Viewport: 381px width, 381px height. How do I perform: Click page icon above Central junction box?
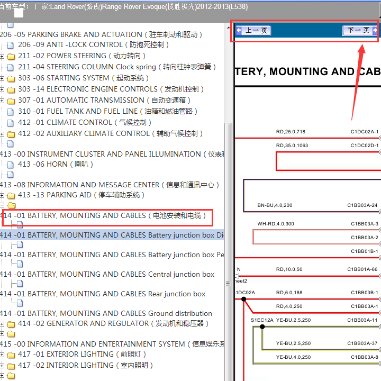click(20, 264)
